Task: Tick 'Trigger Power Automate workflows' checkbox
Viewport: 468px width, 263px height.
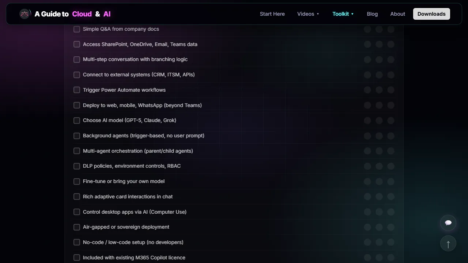Action: [x=77, y=90]
